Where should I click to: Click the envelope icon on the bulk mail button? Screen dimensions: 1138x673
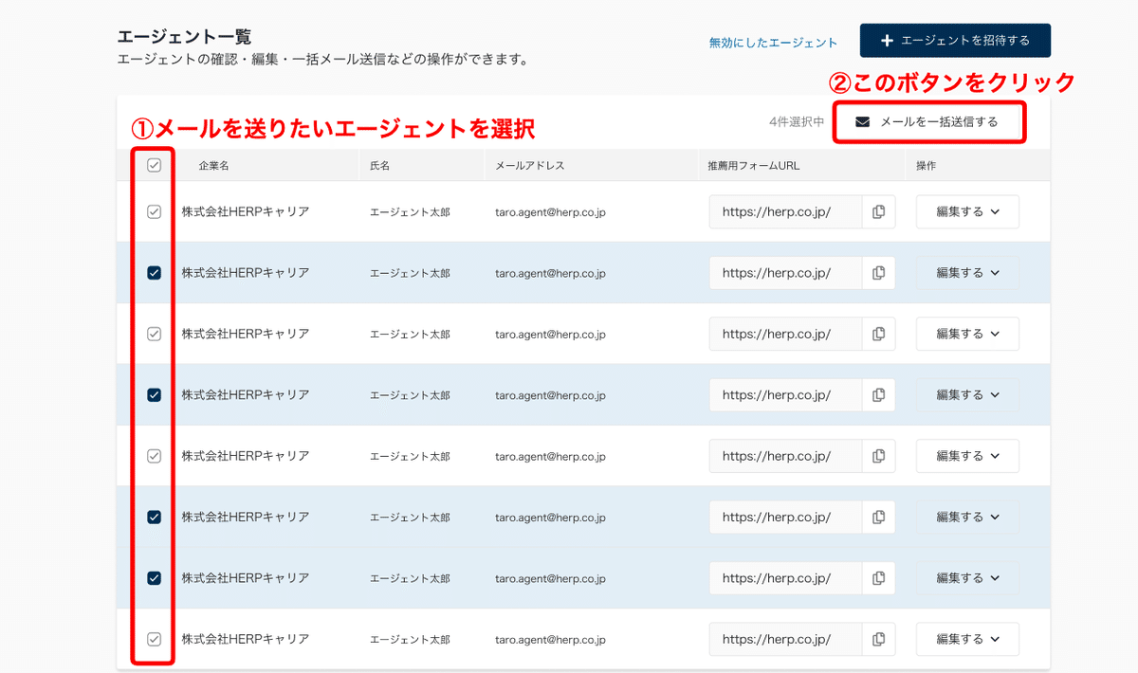pos(862,121)
